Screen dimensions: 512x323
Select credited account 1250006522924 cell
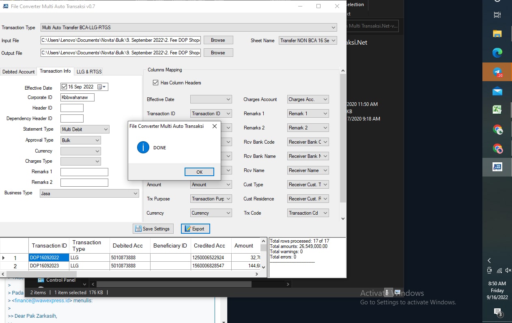211,257
